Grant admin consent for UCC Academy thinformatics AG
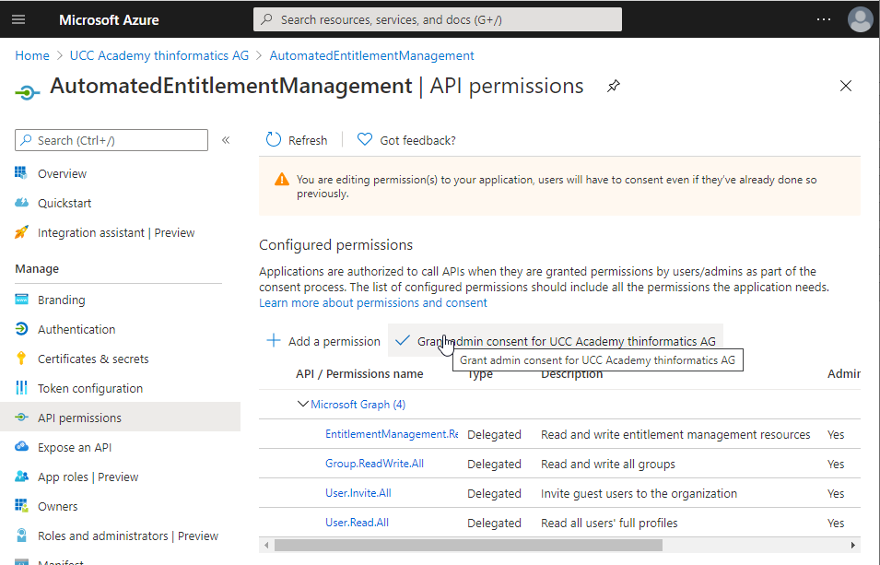Screen dimensions: 880x565 tap(556, 341)
